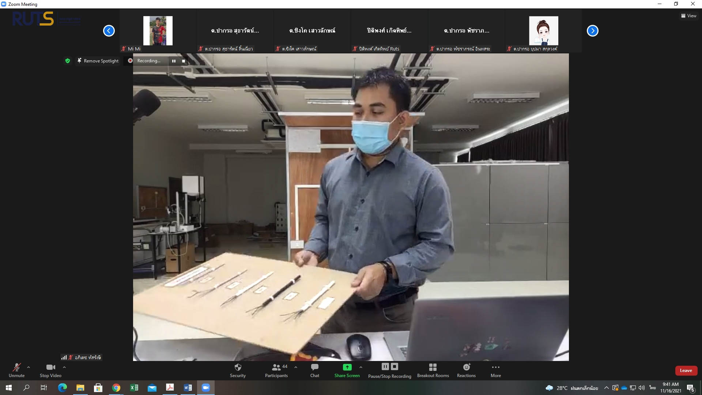
Task: Open Adobe Acrobat from taskbar
Action: tap(170, 388)
